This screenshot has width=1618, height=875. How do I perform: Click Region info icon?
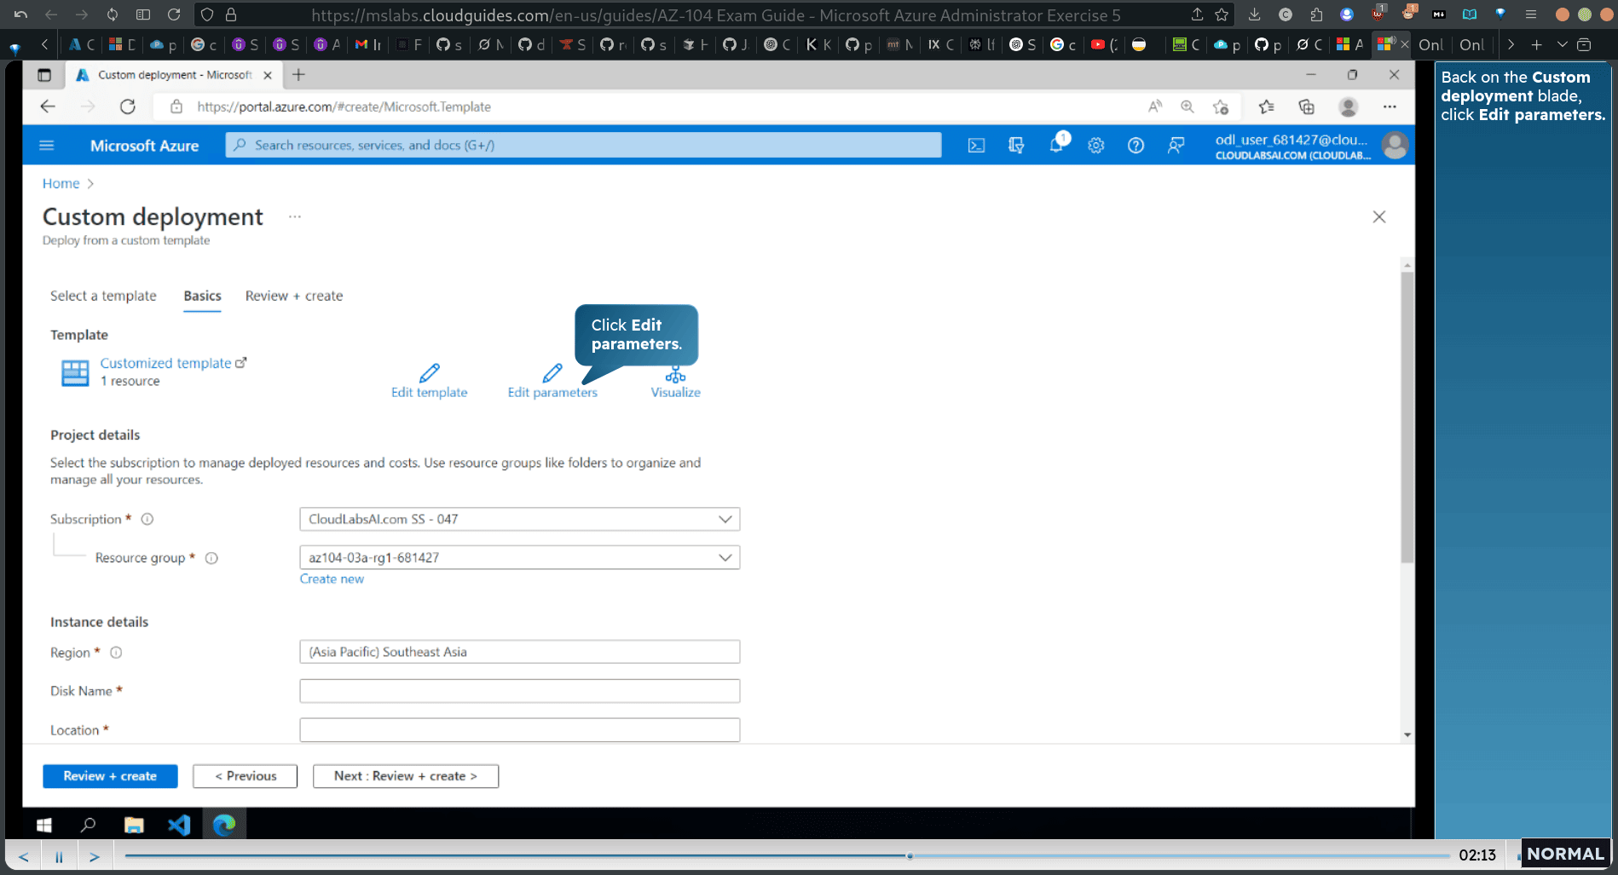(116, 653)
